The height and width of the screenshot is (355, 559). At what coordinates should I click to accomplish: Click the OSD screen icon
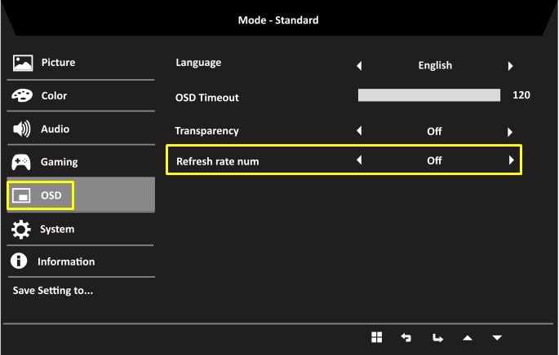(x=21, y=195)
